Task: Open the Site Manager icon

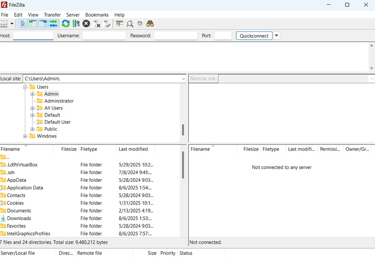Action: pos(3,24)
